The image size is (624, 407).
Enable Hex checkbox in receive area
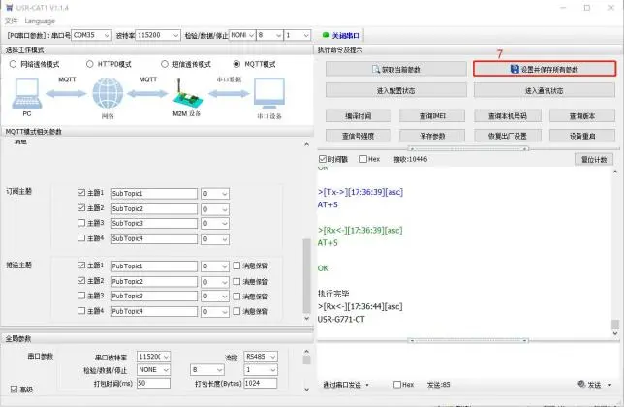tap(363, 159)
